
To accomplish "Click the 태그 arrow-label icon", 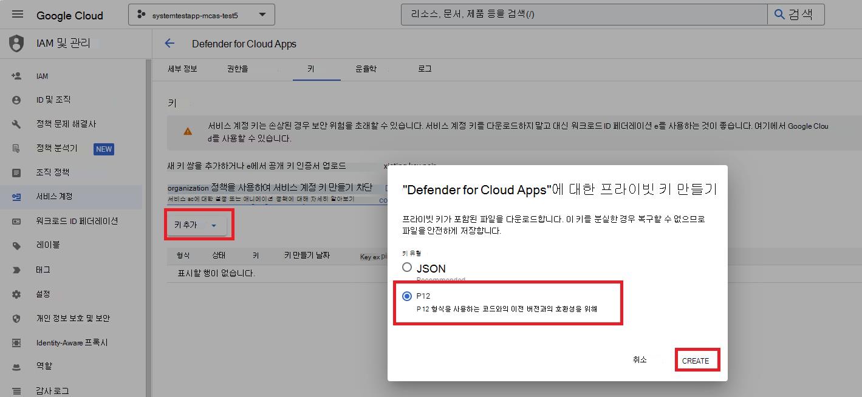I will (16, 270).
